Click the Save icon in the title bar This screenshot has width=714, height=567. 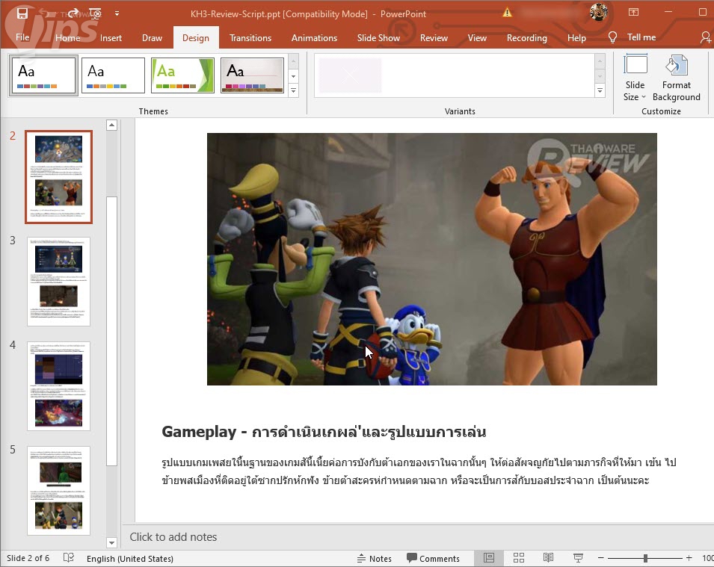[22, 13]
